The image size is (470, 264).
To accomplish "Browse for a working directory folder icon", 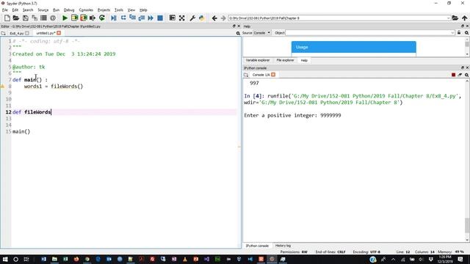I will (x=455, y=18).
